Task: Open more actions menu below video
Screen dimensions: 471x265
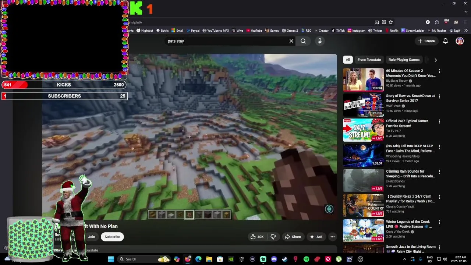Action: click(x=333, y=237)
